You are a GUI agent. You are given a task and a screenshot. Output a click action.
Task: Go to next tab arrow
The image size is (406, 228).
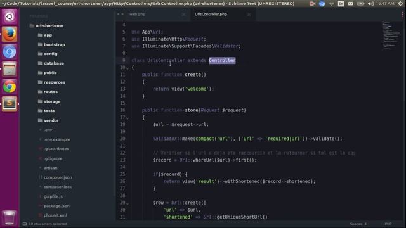pyautogui.click(x=122, y=14)
